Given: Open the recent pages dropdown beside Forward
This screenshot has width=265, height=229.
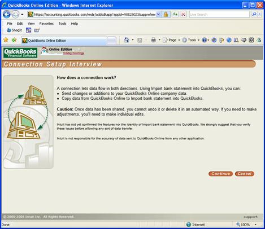Looking at the screenshot, I should (22, 15).
